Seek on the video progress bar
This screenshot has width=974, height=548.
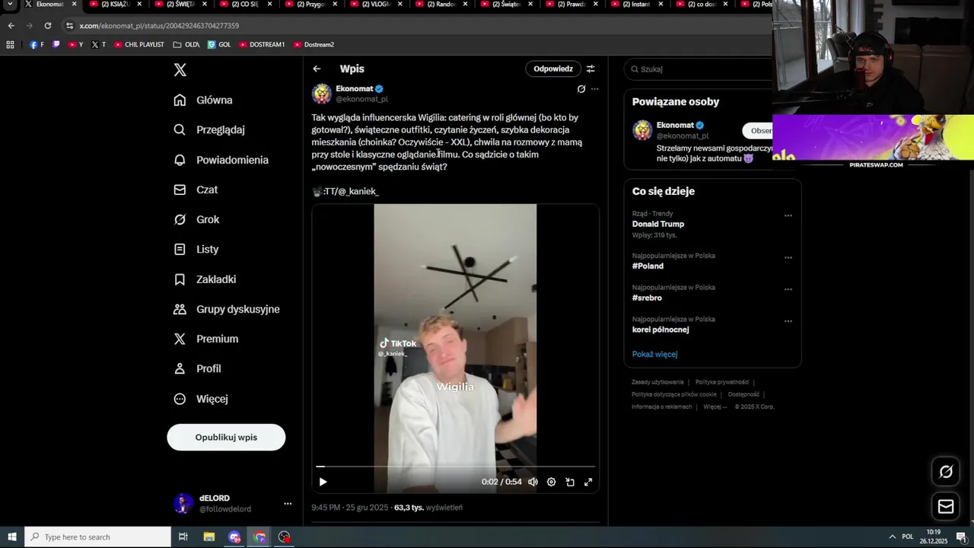(455, 467)
